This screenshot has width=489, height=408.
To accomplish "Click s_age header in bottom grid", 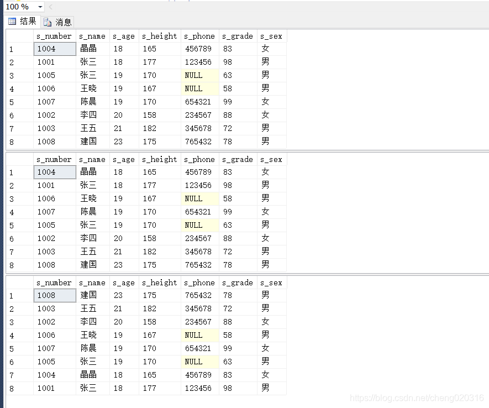I will 124,283.
